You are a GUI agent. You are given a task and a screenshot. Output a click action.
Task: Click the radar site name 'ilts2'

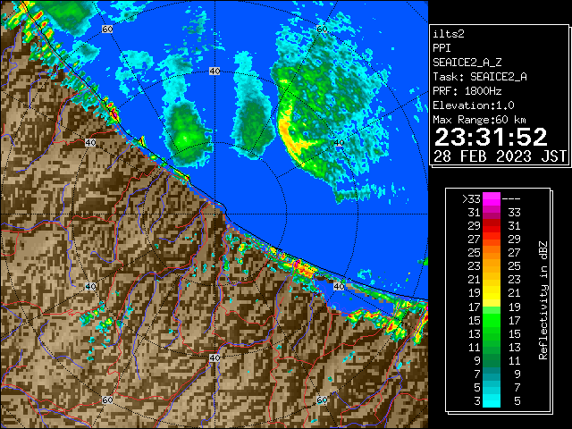click(449, 34)
